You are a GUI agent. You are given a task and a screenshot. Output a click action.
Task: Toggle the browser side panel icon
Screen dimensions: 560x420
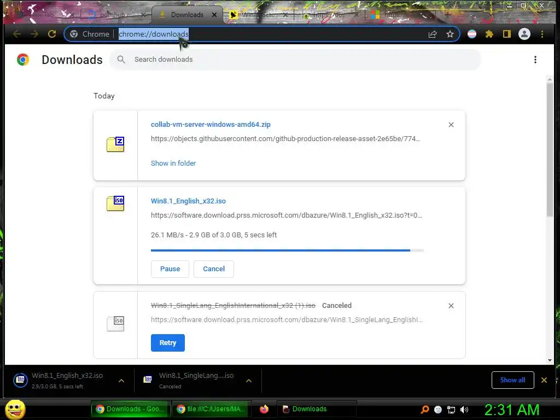(x=506, y=34)
